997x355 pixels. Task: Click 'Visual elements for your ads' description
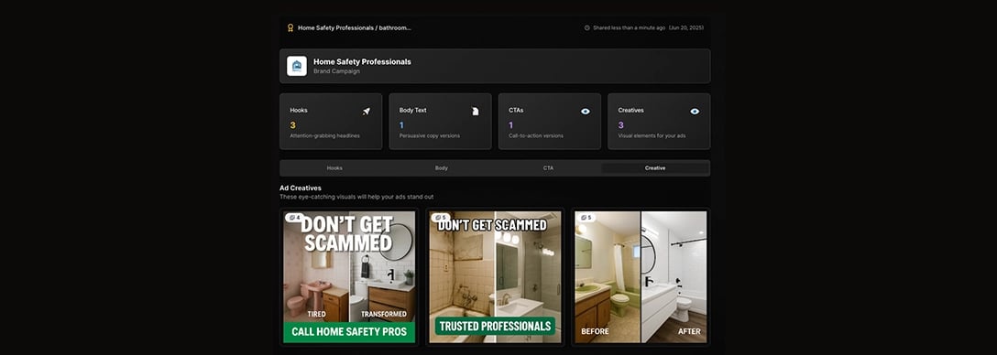coord(652,136)
